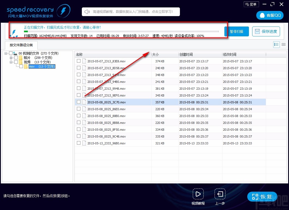The image size is (289, 210).
Task: Select file name 2015-05-08_0025_9C48.mov
Action: click(x=107, y=137)
